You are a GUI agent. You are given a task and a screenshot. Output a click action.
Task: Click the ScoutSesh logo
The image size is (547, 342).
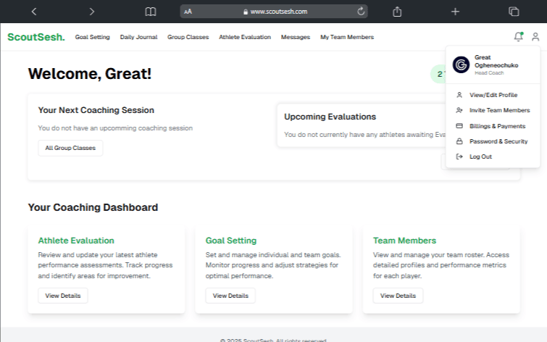coord(36,37)
